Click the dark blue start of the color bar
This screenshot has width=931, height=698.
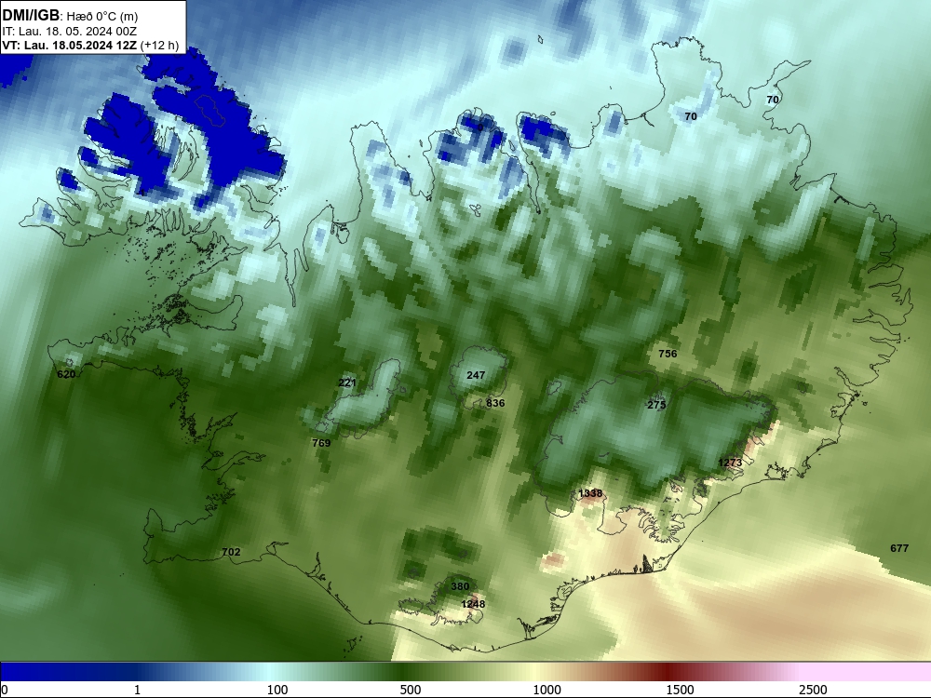click(x=35, y=671)
